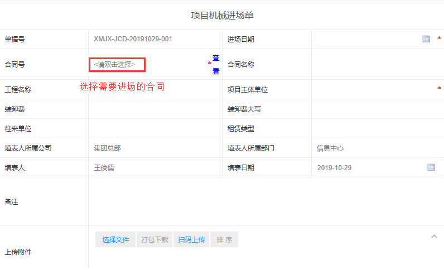Screen dimensions: 444x270
Task: Collapse the 上传附件 section chevron
Action: coord(434,237)
